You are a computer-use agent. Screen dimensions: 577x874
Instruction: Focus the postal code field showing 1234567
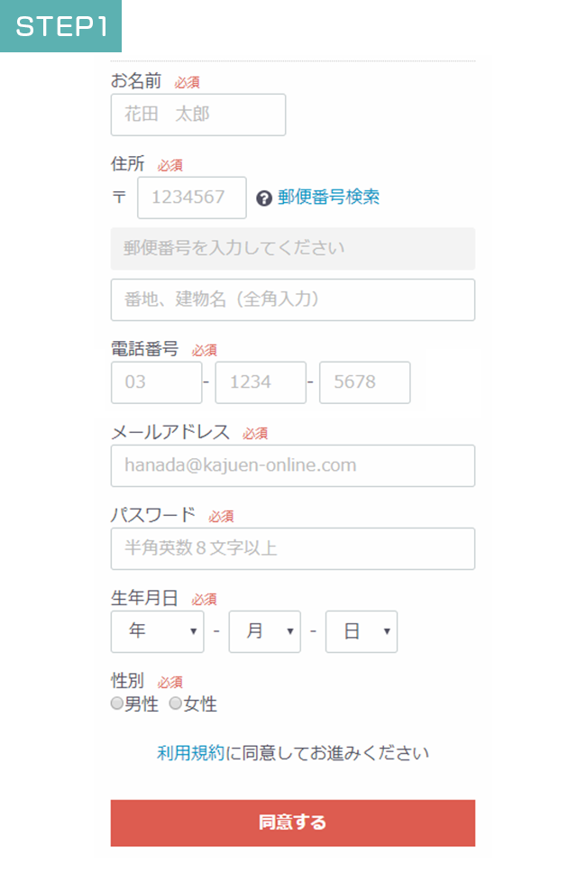click(x=191, y=198)
